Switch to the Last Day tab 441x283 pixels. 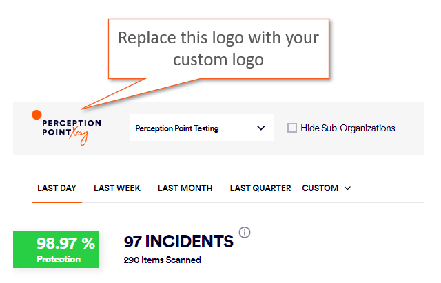57,188
